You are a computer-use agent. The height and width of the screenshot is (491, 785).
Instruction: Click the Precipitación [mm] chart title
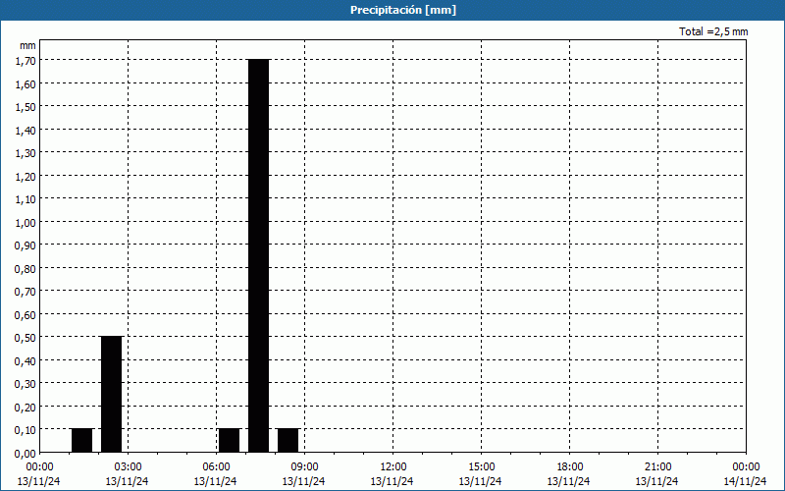click(x=403, y=10)
